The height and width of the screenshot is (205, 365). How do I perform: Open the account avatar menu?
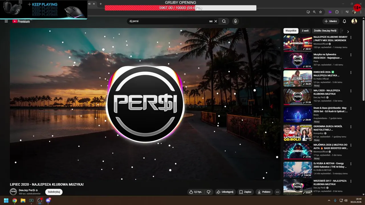pos(354,21)
